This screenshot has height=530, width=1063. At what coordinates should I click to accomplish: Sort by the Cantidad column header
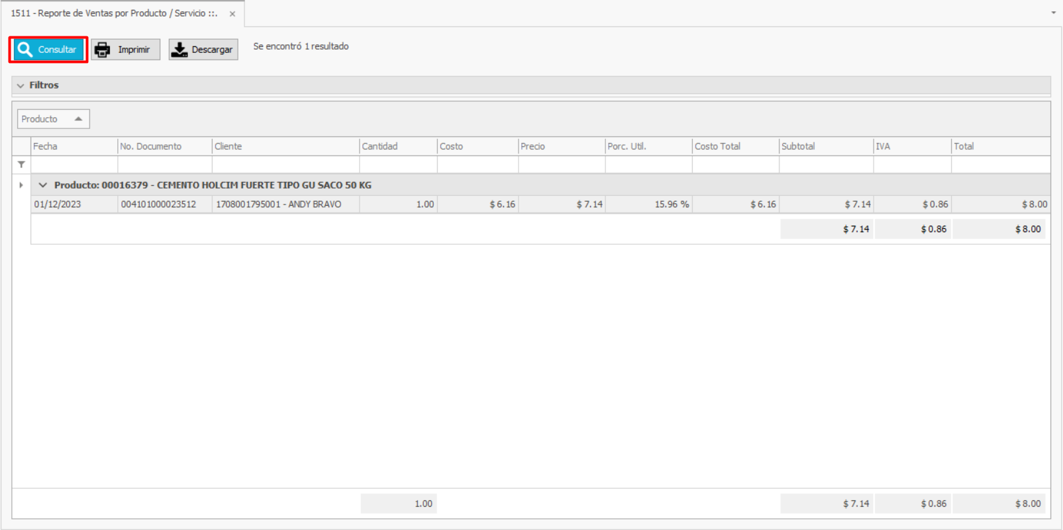(x=398, y=146)
